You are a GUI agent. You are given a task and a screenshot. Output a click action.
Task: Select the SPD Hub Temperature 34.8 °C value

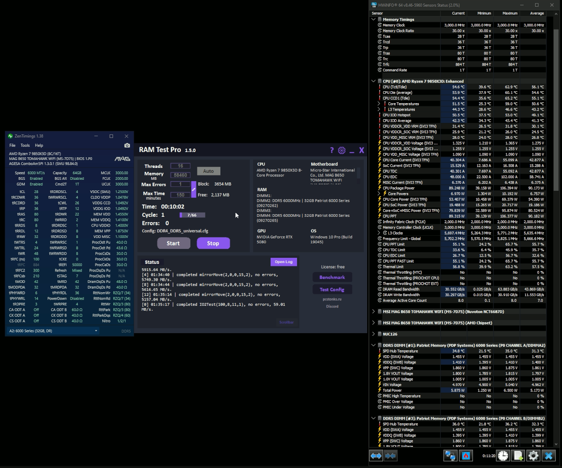458,351
